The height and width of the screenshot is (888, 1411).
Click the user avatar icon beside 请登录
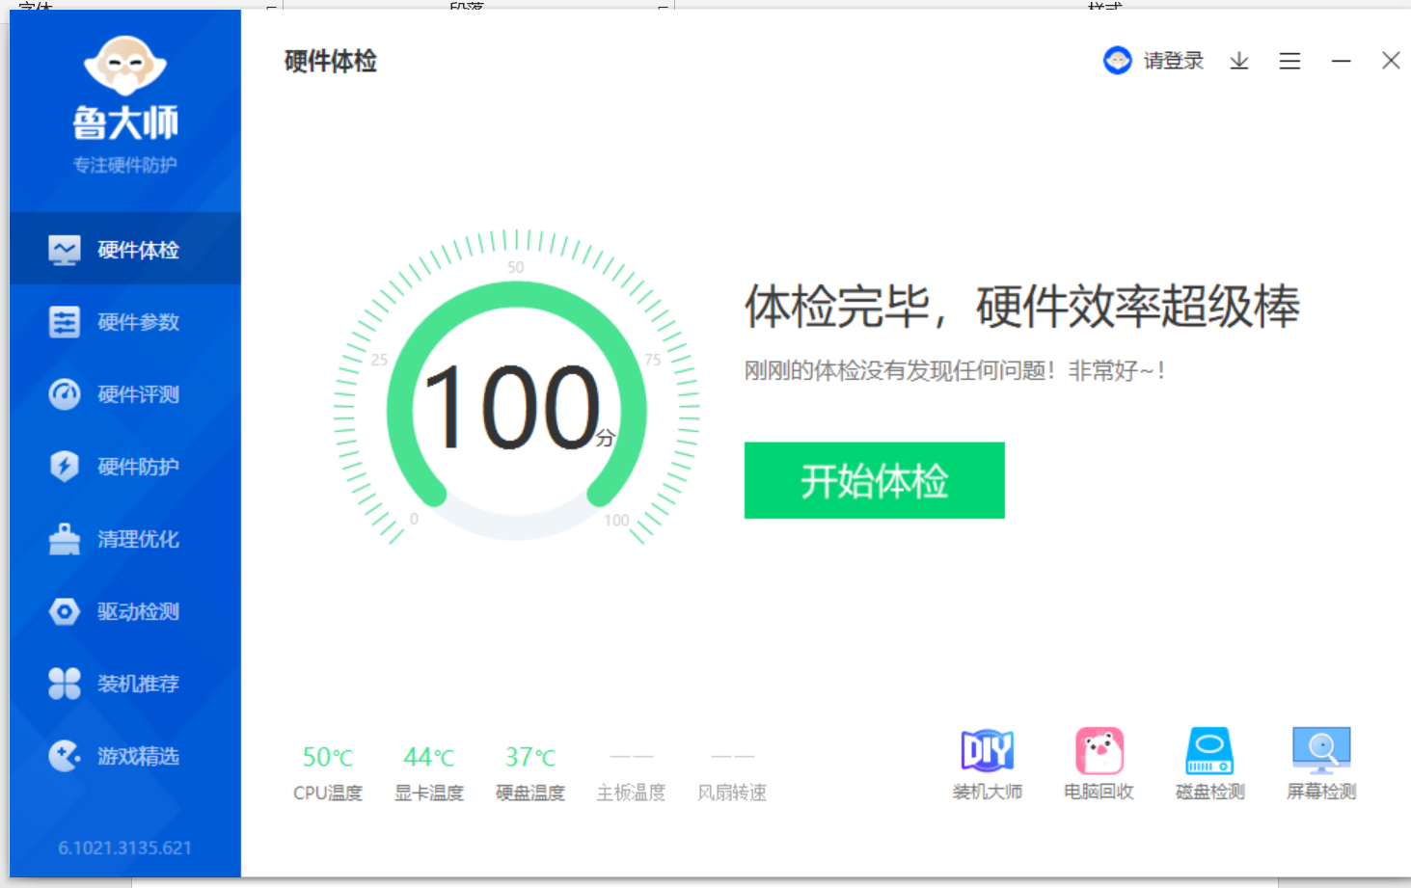click(x=1118, y=61)
